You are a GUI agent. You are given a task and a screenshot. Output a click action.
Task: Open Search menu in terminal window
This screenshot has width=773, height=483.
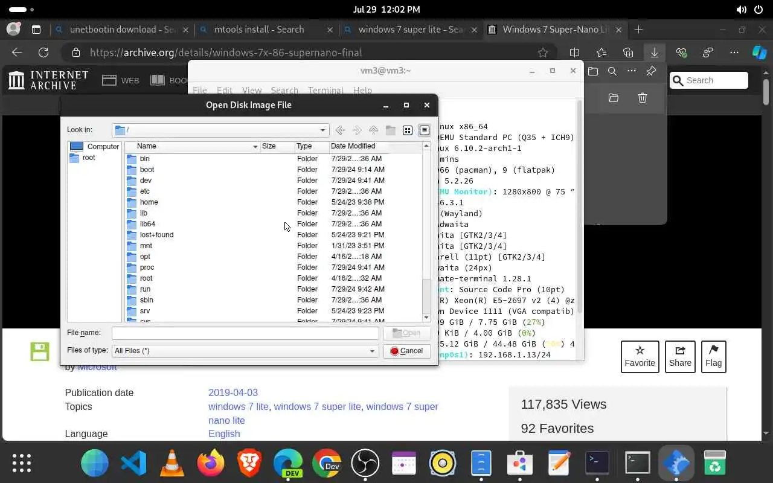[284, 91]
